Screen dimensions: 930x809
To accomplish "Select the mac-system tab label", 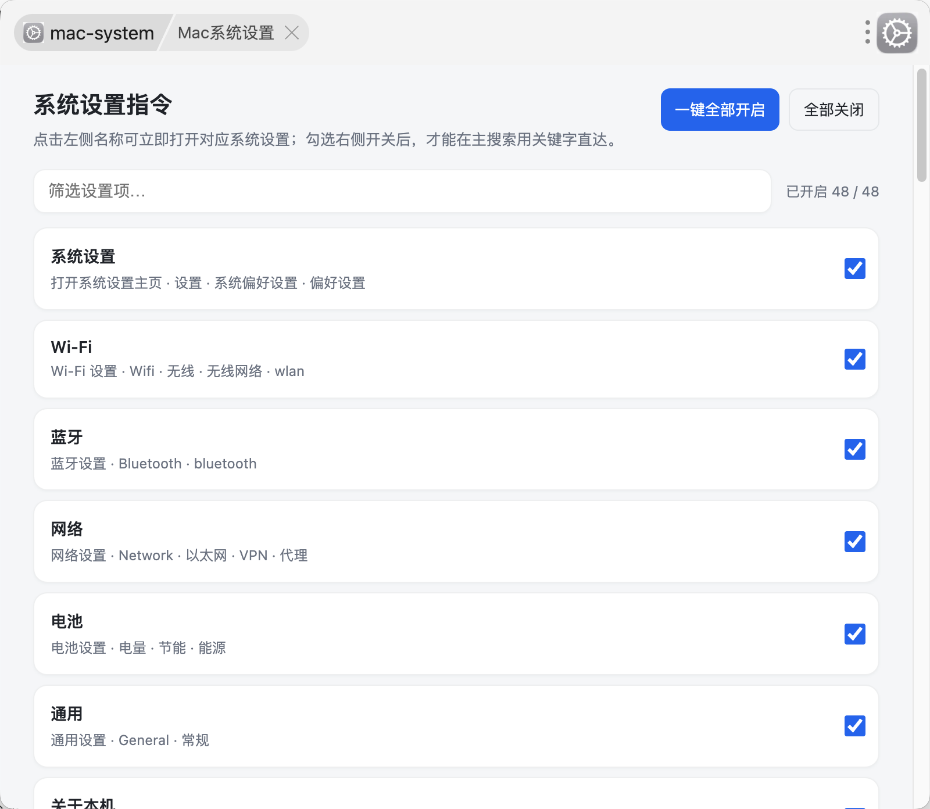I will (x=102, y=33).
